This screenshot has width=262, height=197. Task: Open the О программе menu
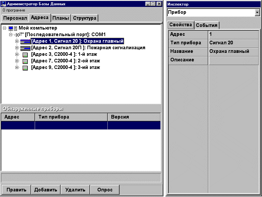[x=14, y=10]
